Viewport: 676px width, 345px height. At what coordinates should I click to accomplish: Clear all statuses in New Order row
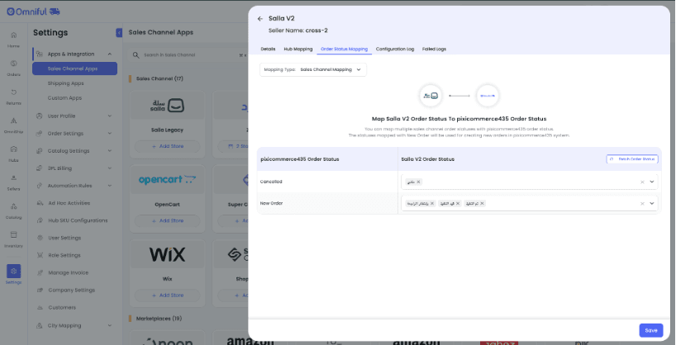click(x=642, y=203)
